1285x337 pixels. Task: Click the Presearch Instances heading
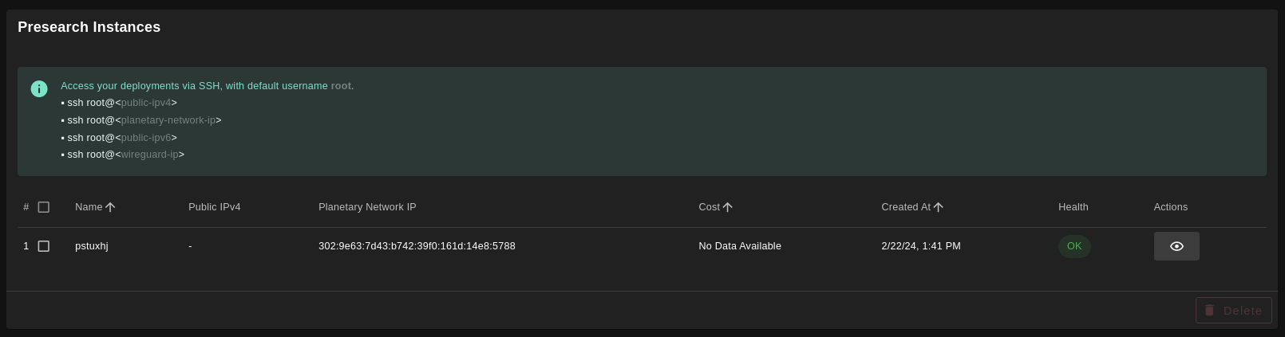point(89,27)
